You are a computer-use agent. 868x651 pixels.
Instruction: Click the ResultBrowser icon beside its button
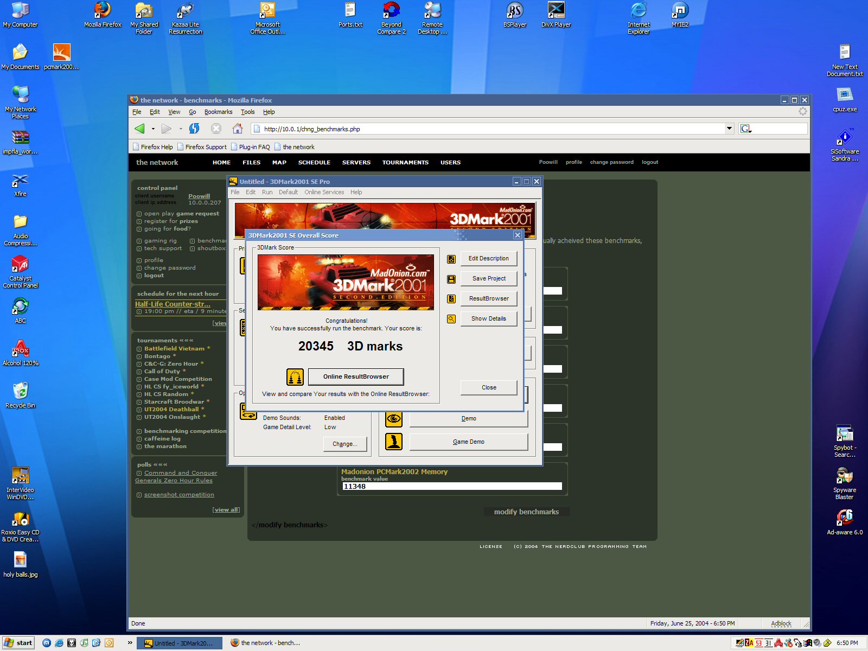(x=451, y=299)
